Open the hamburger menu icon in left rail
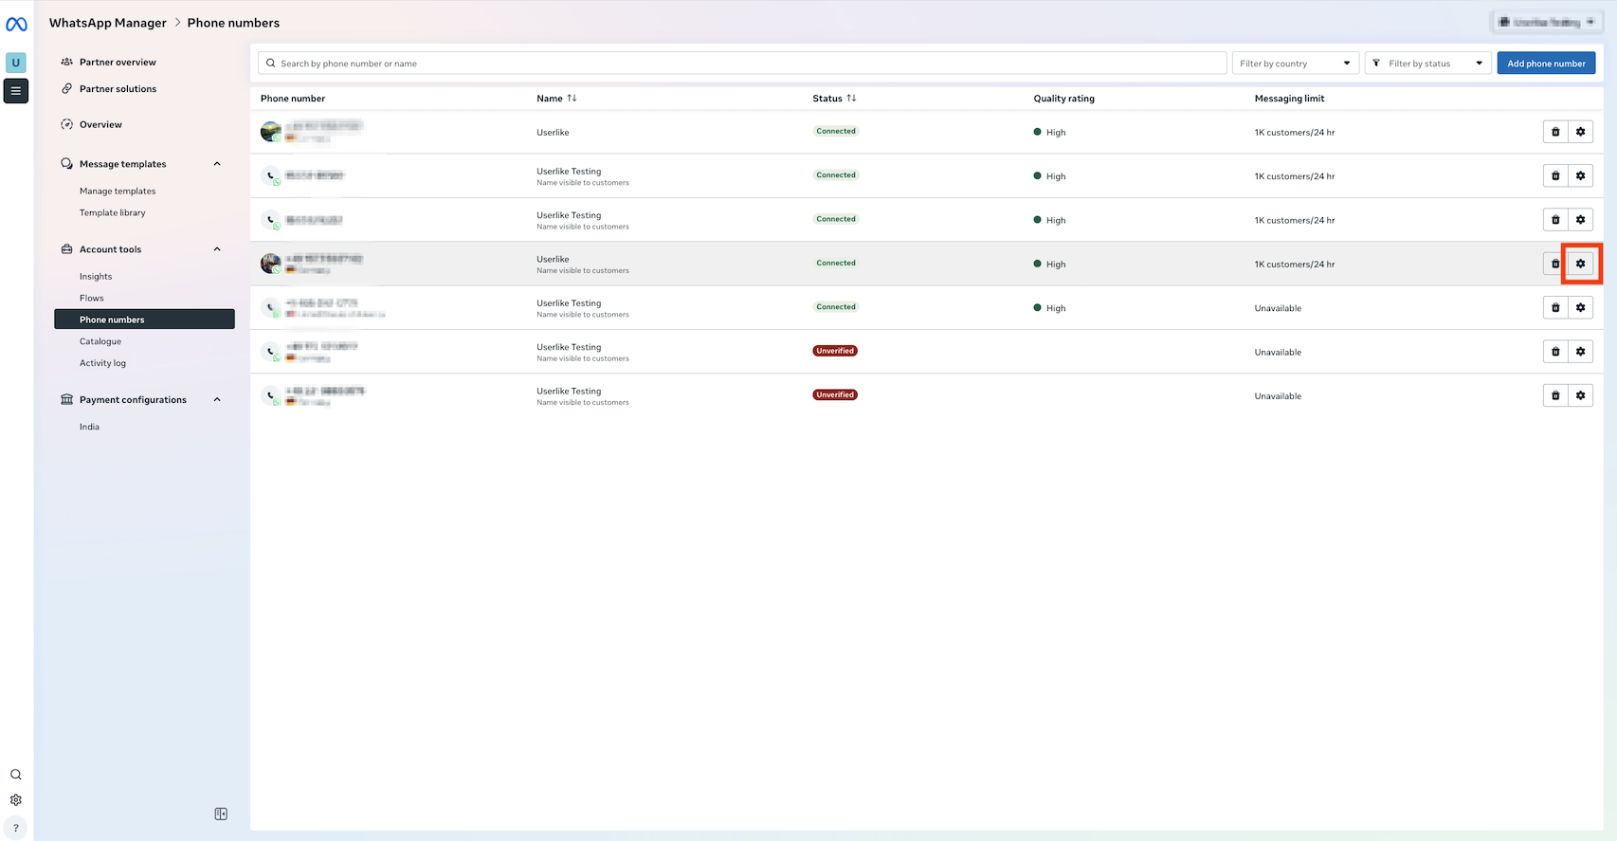This screenshot has width=1617, height=841. click(x=16, y=91)
